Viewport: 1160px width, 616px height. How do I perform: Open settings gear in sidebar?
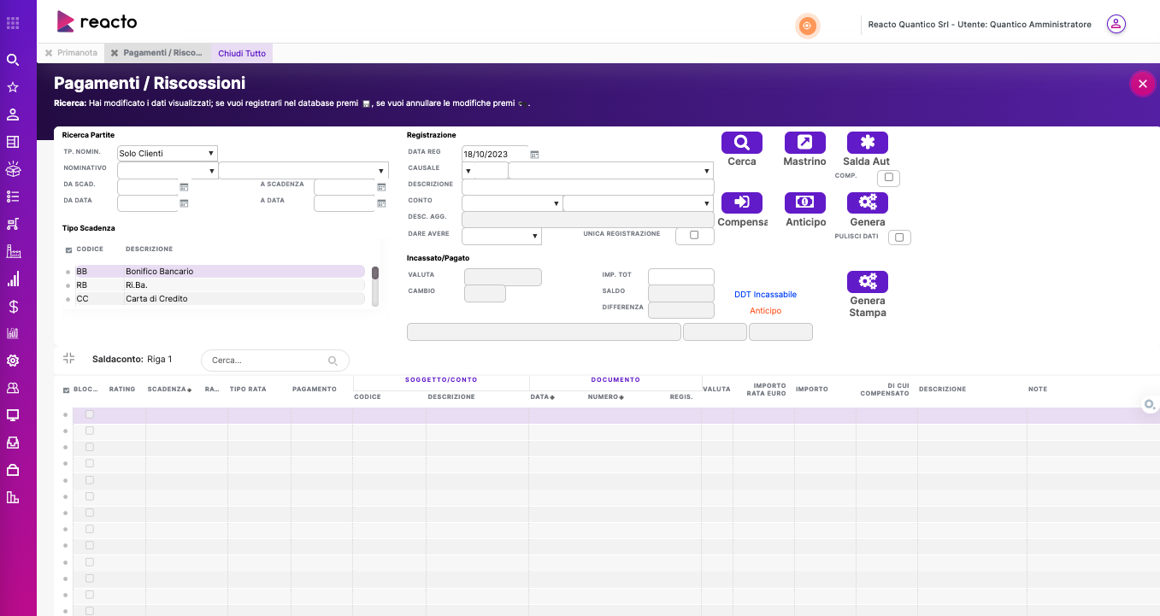(13, 361)
